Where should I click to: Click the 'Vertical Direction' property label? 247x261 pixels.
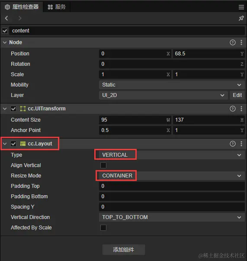pos(30,217)
